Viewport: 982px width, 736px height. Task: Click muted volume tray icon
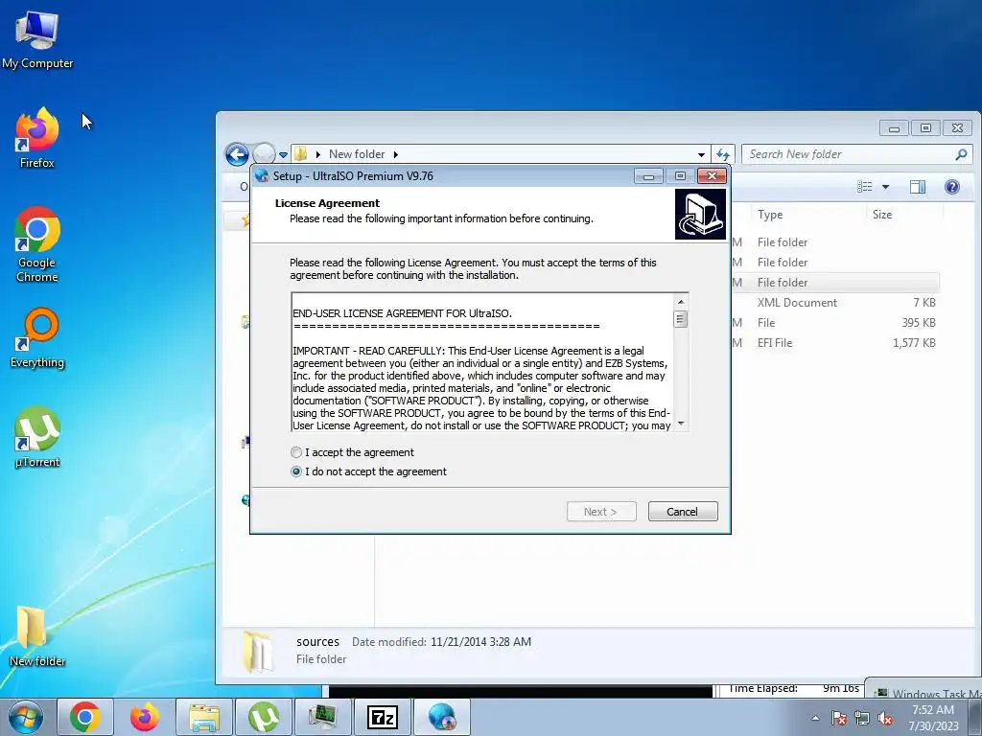(885, 718)
